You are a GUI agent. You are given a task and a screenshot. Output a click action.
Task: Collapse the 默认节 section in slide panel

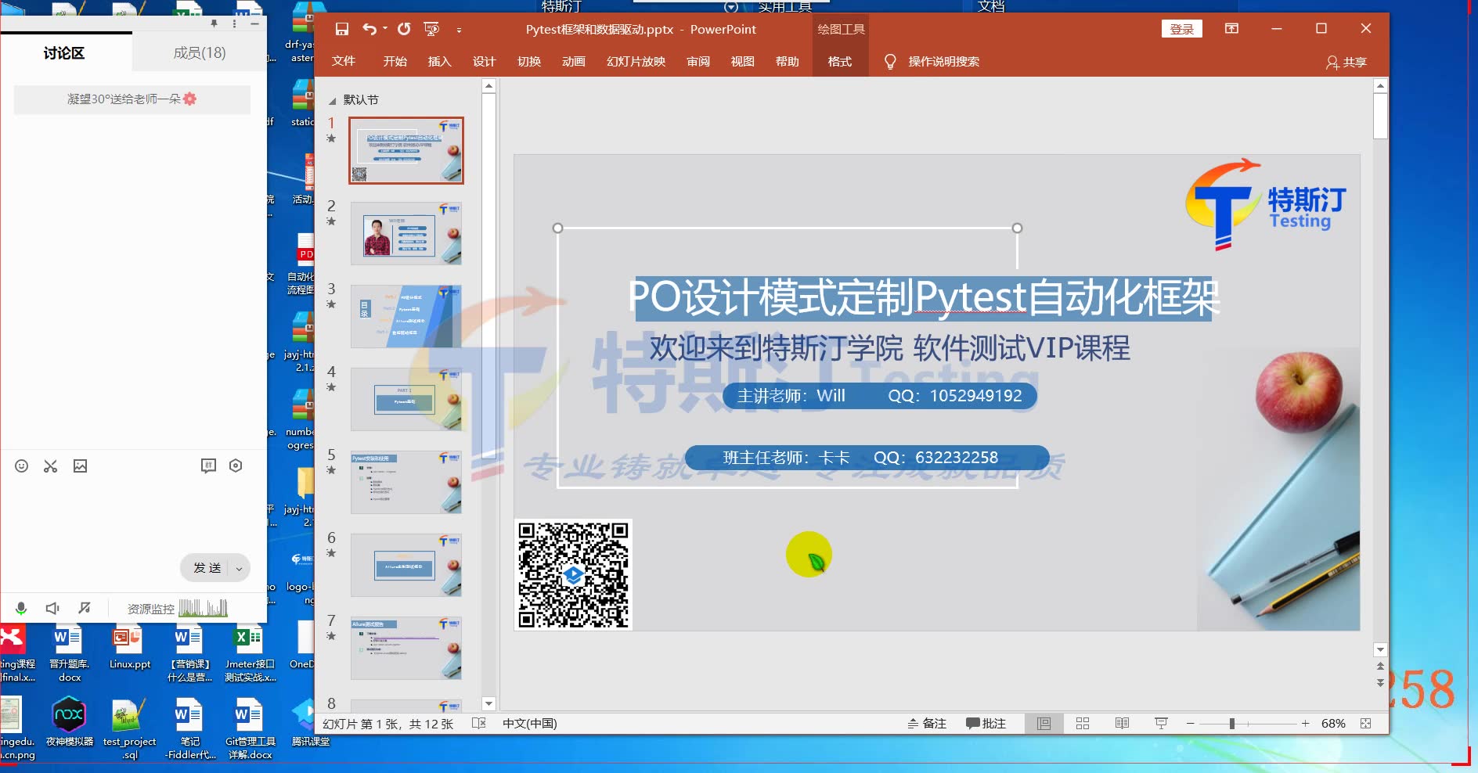(x=333, y=100)
